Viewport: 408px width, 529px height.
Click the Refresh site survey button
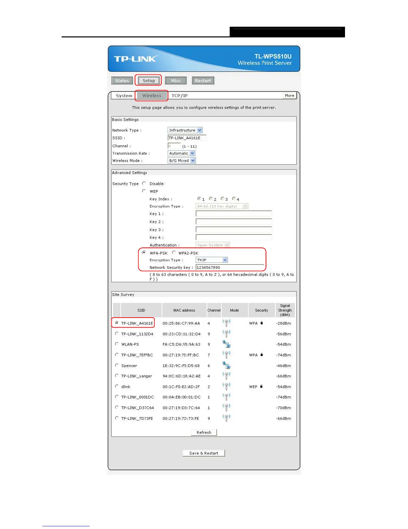coord(204,432)
